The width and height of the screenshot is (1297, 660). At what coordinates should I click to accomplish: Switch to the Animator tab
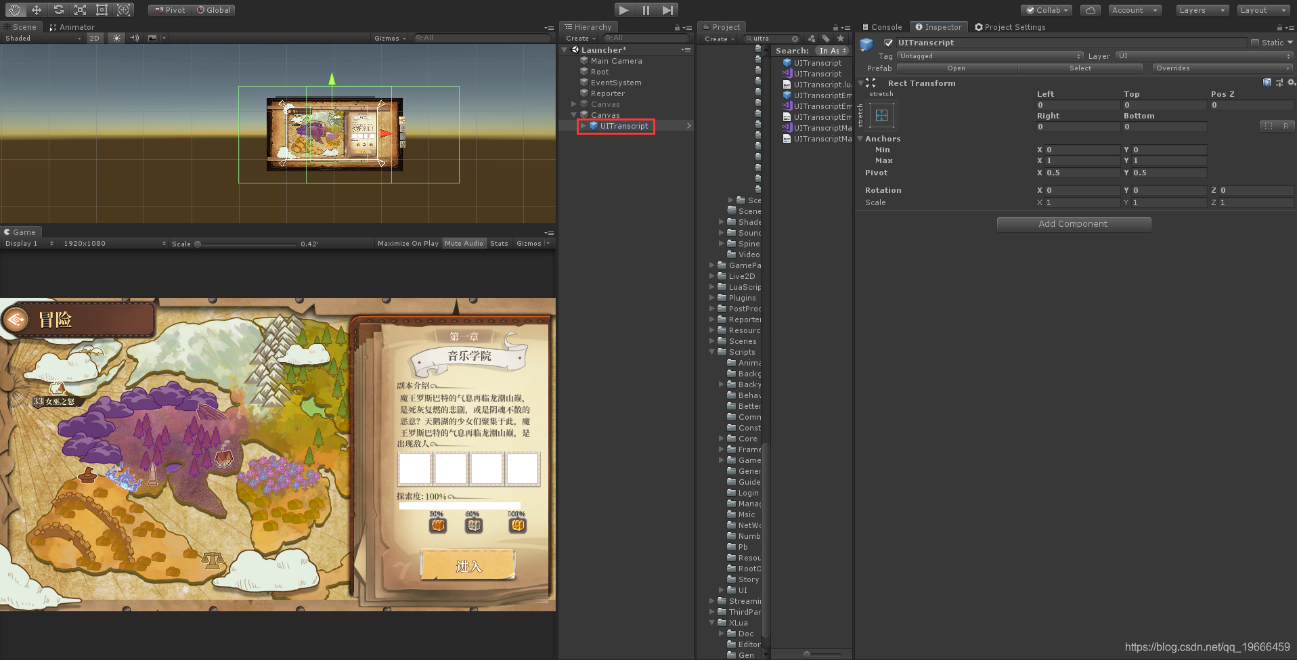[72, 26]
